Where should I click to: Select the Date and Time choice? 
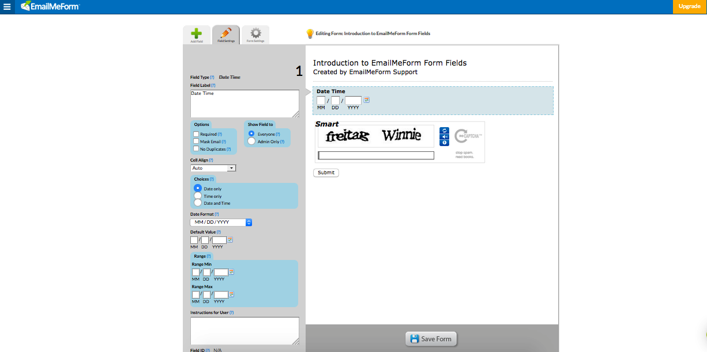(198, 202)
